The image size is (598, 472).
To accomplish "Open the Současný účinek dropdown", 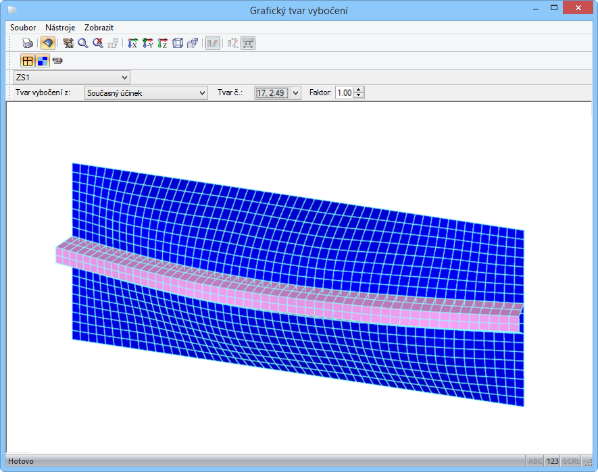I will point(146,93).
